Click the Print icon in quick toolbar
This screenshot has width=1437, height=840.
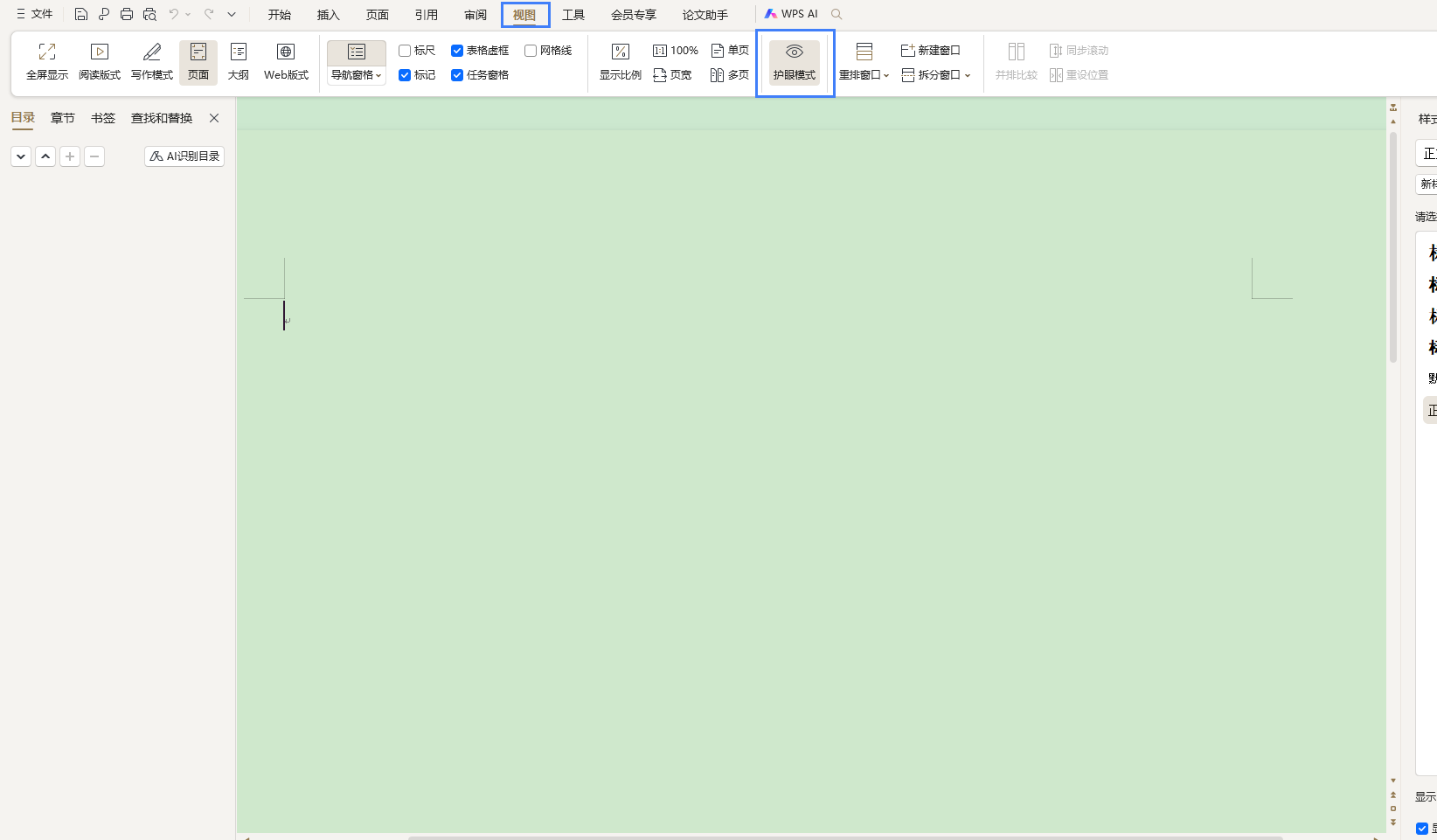(127, 14)
